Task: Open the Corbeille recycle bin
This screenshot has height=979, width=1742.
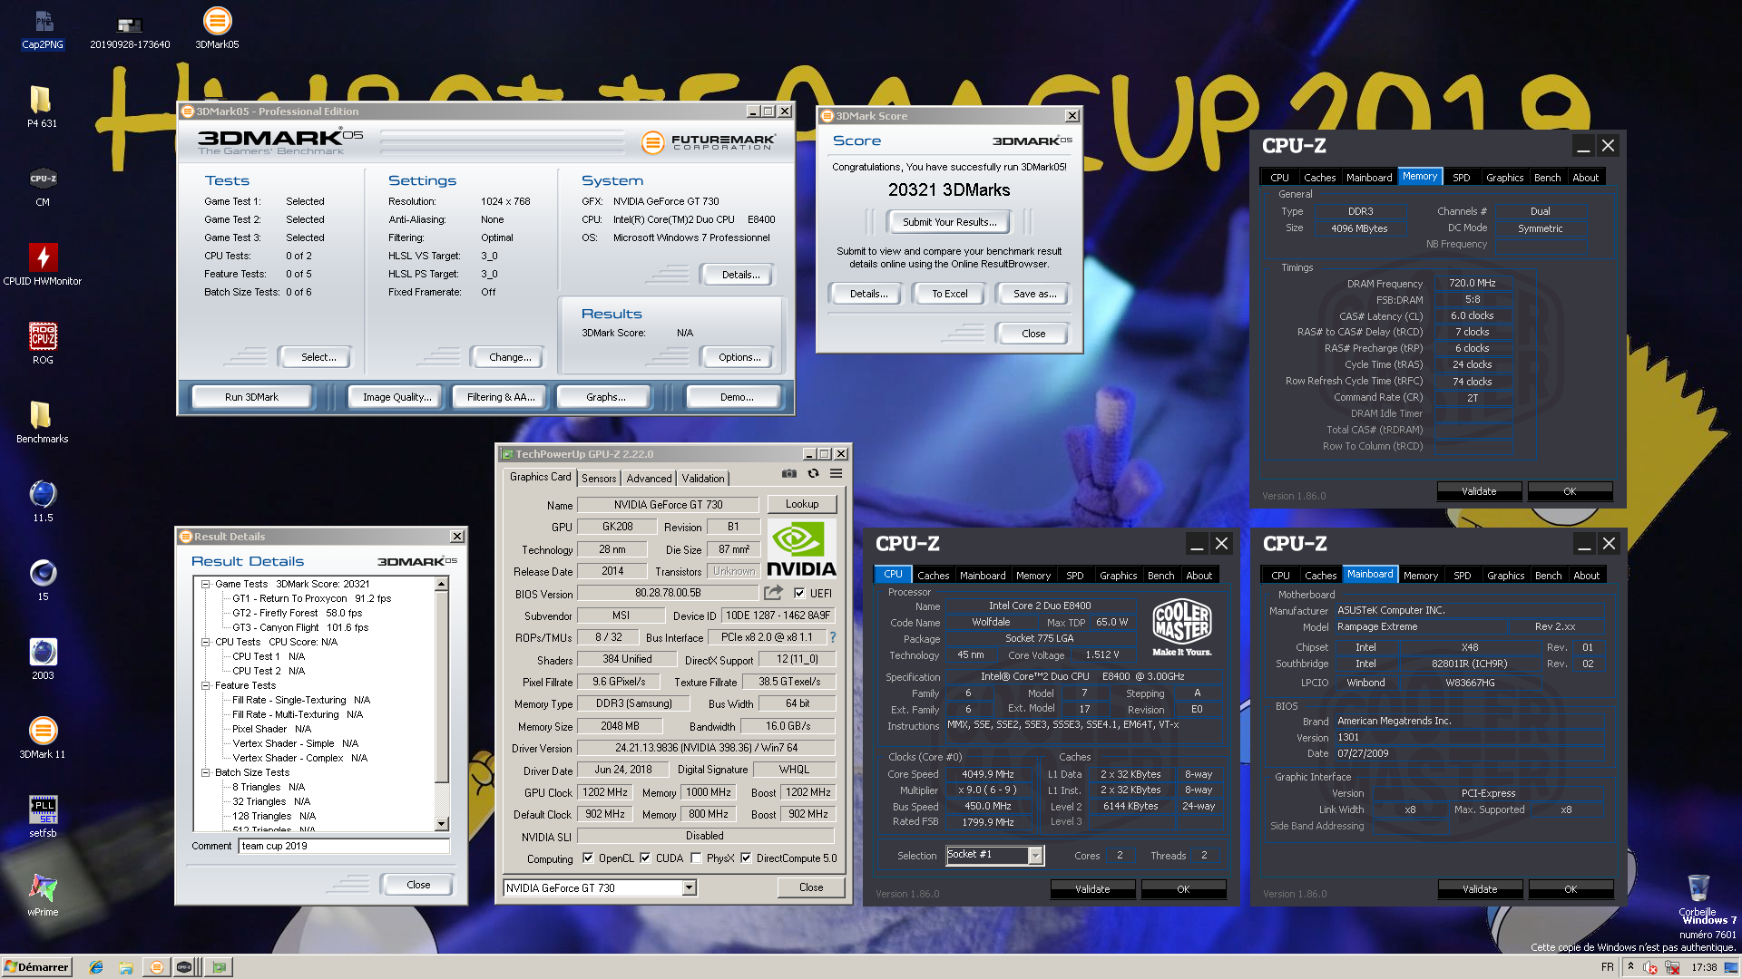Action: 1698,896
